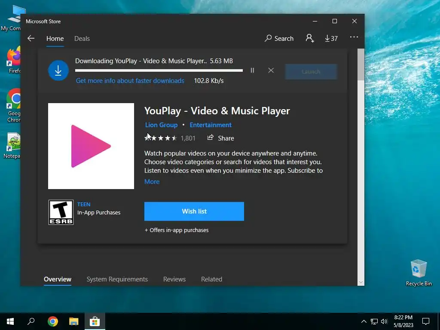Open the TEEN rating link
The image size is (440, 330).
tap(84, 204)
